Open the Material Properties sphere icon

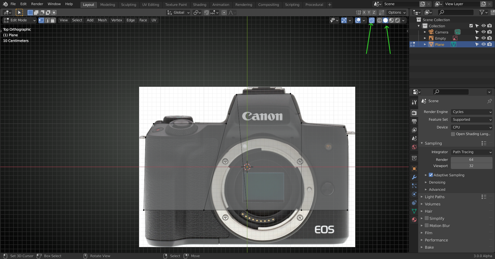coord(414,220)
